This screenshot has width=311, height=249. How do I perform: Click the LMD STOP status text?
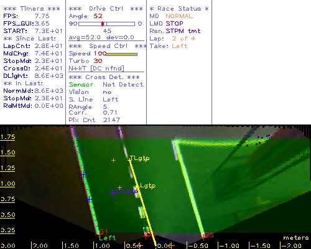tap(166, 24)
